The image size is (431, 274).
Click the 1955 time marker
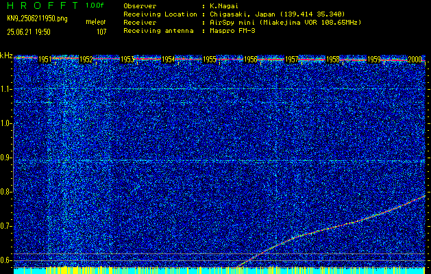[209, 60]
